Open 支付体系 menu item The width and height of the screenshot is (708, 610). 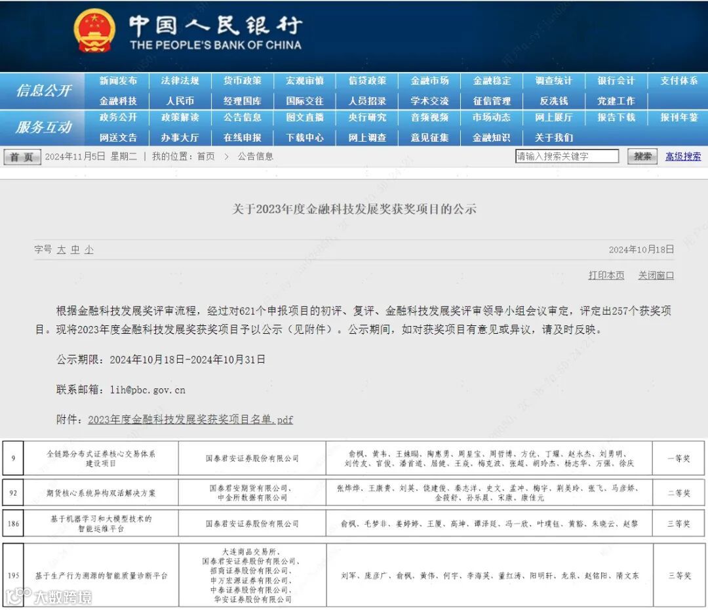(x=678, y=81)
